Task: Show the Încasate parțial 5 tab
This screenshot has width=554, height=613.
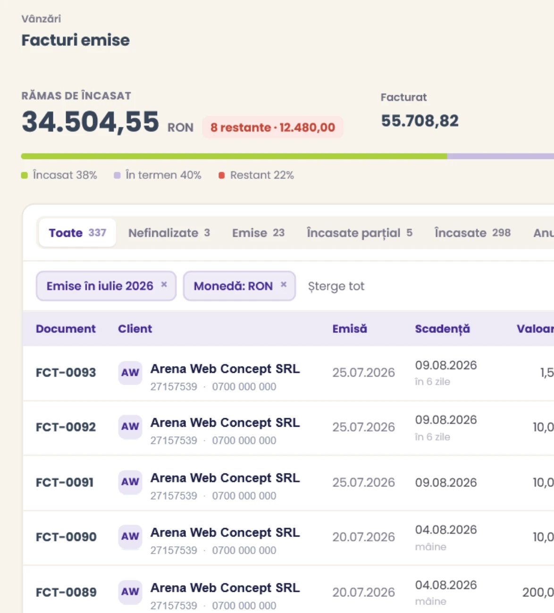Action: coord(360,233)
